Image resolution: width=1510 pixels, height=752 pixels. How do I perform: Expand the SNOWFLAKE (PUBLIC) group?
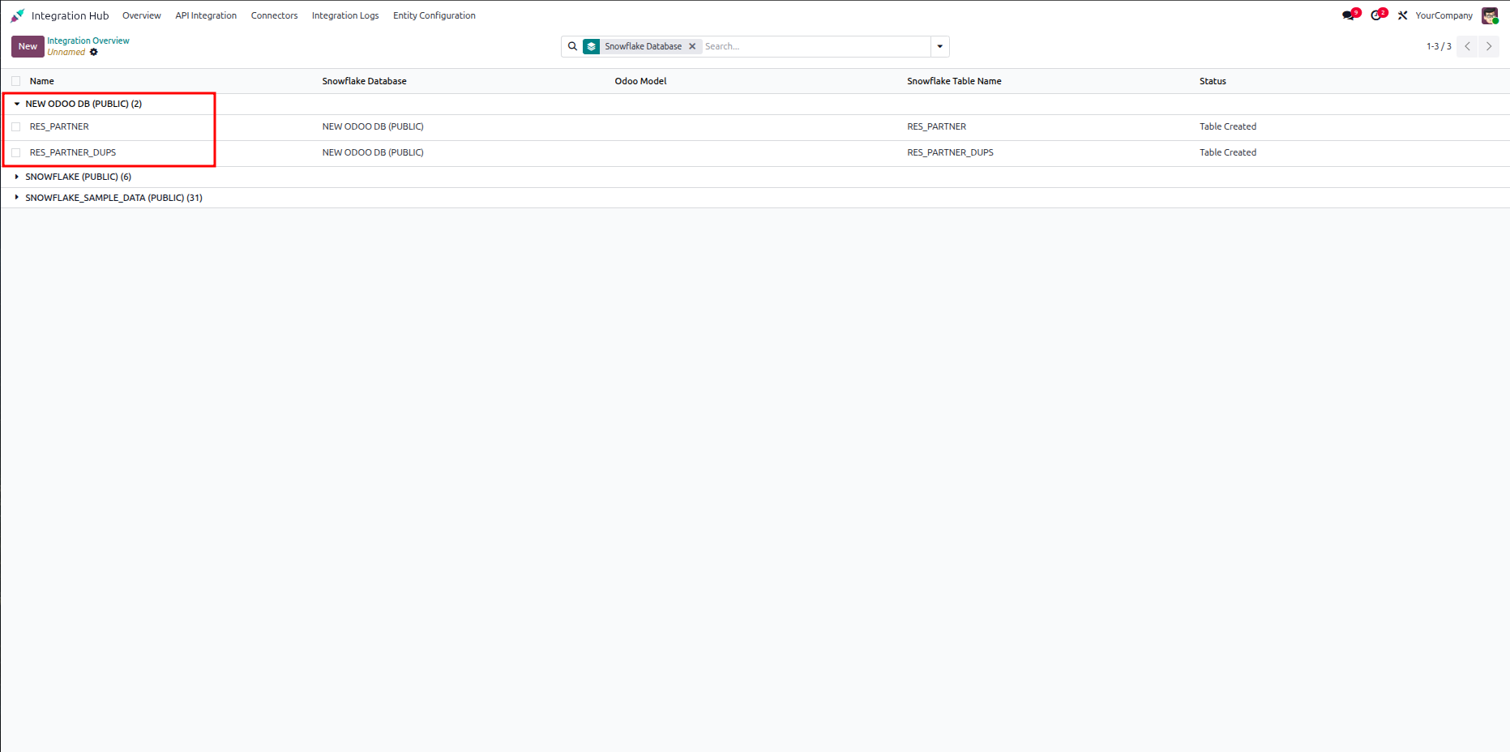[73, 177]
